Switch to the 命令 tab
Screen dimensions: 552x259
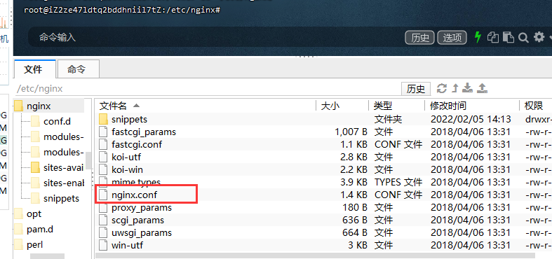(78, 69)
